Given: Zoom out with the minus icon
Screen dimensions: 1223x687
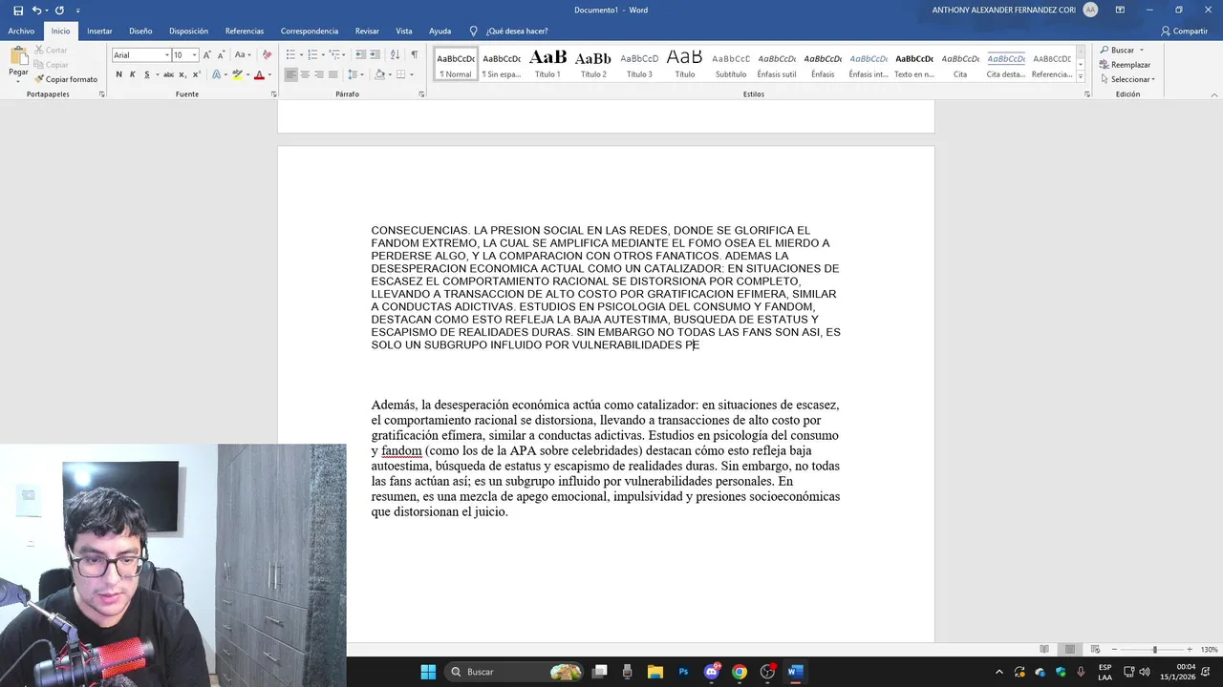Looking at the screenshot, I should [x=1114, y=650].
